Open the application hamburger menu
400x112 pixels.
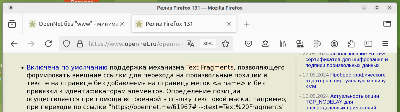385,44
